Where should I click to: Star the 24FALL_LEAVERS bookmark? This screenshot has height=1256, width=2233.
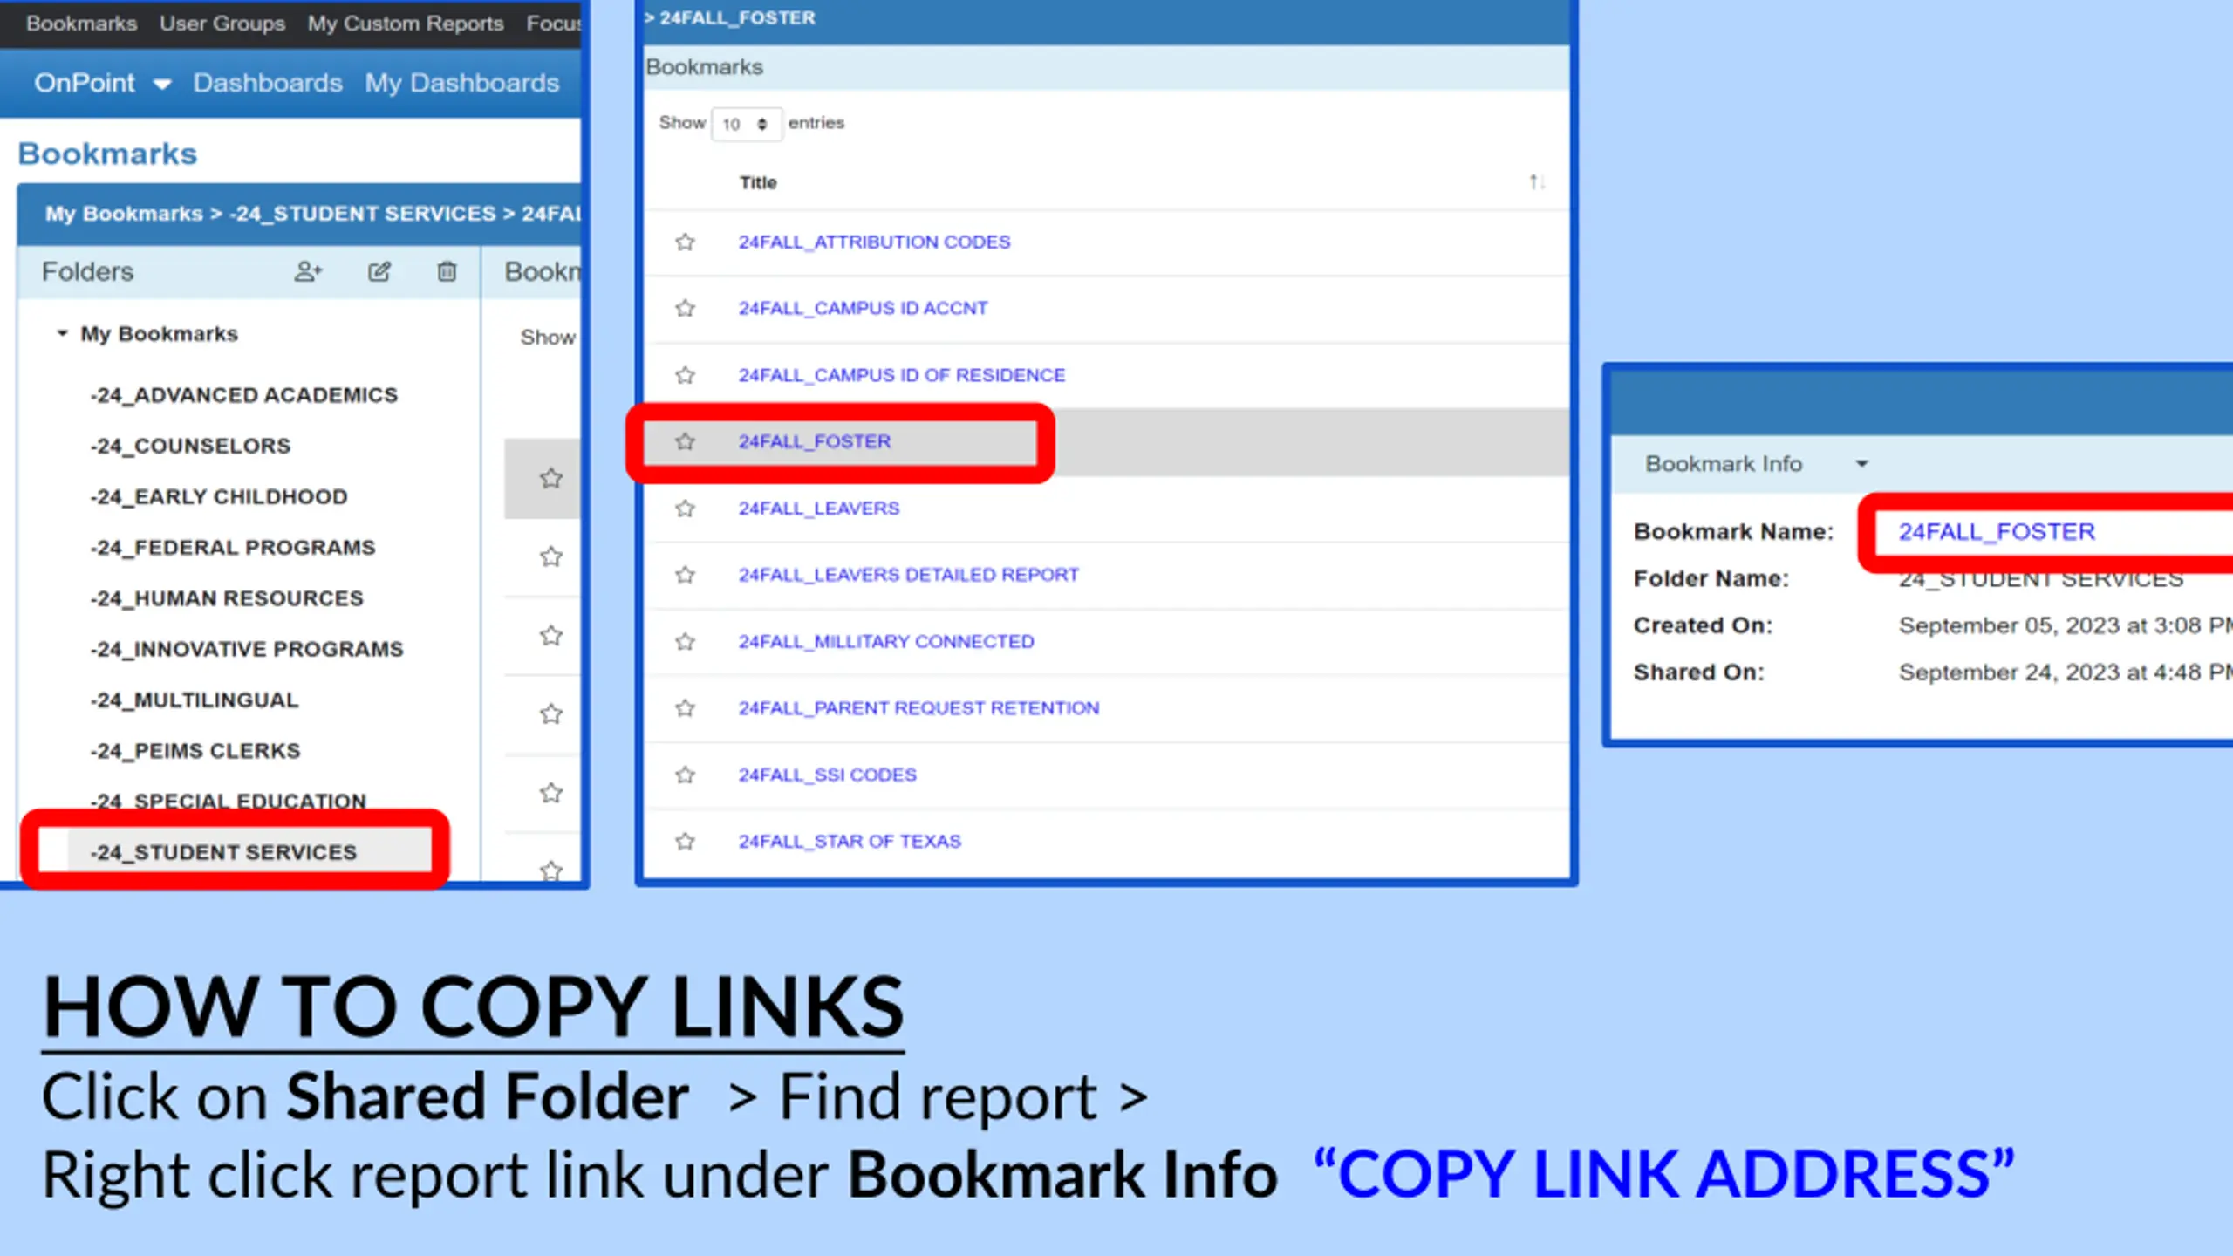pos(686,509)
